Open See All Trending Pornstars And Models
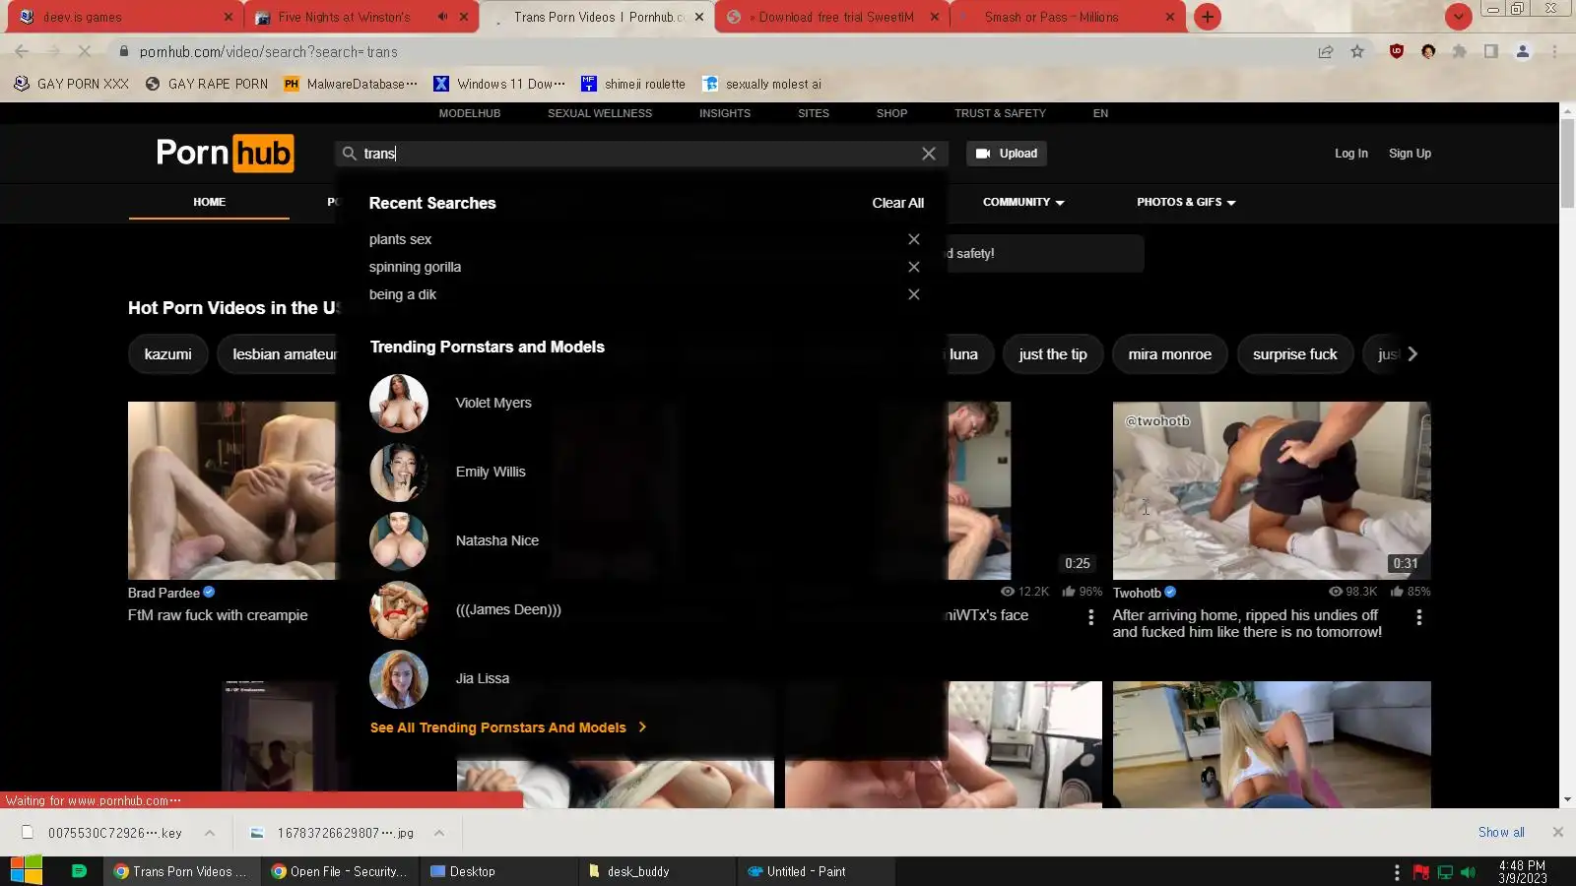1576x886 pixels. (x=508, y=728)
